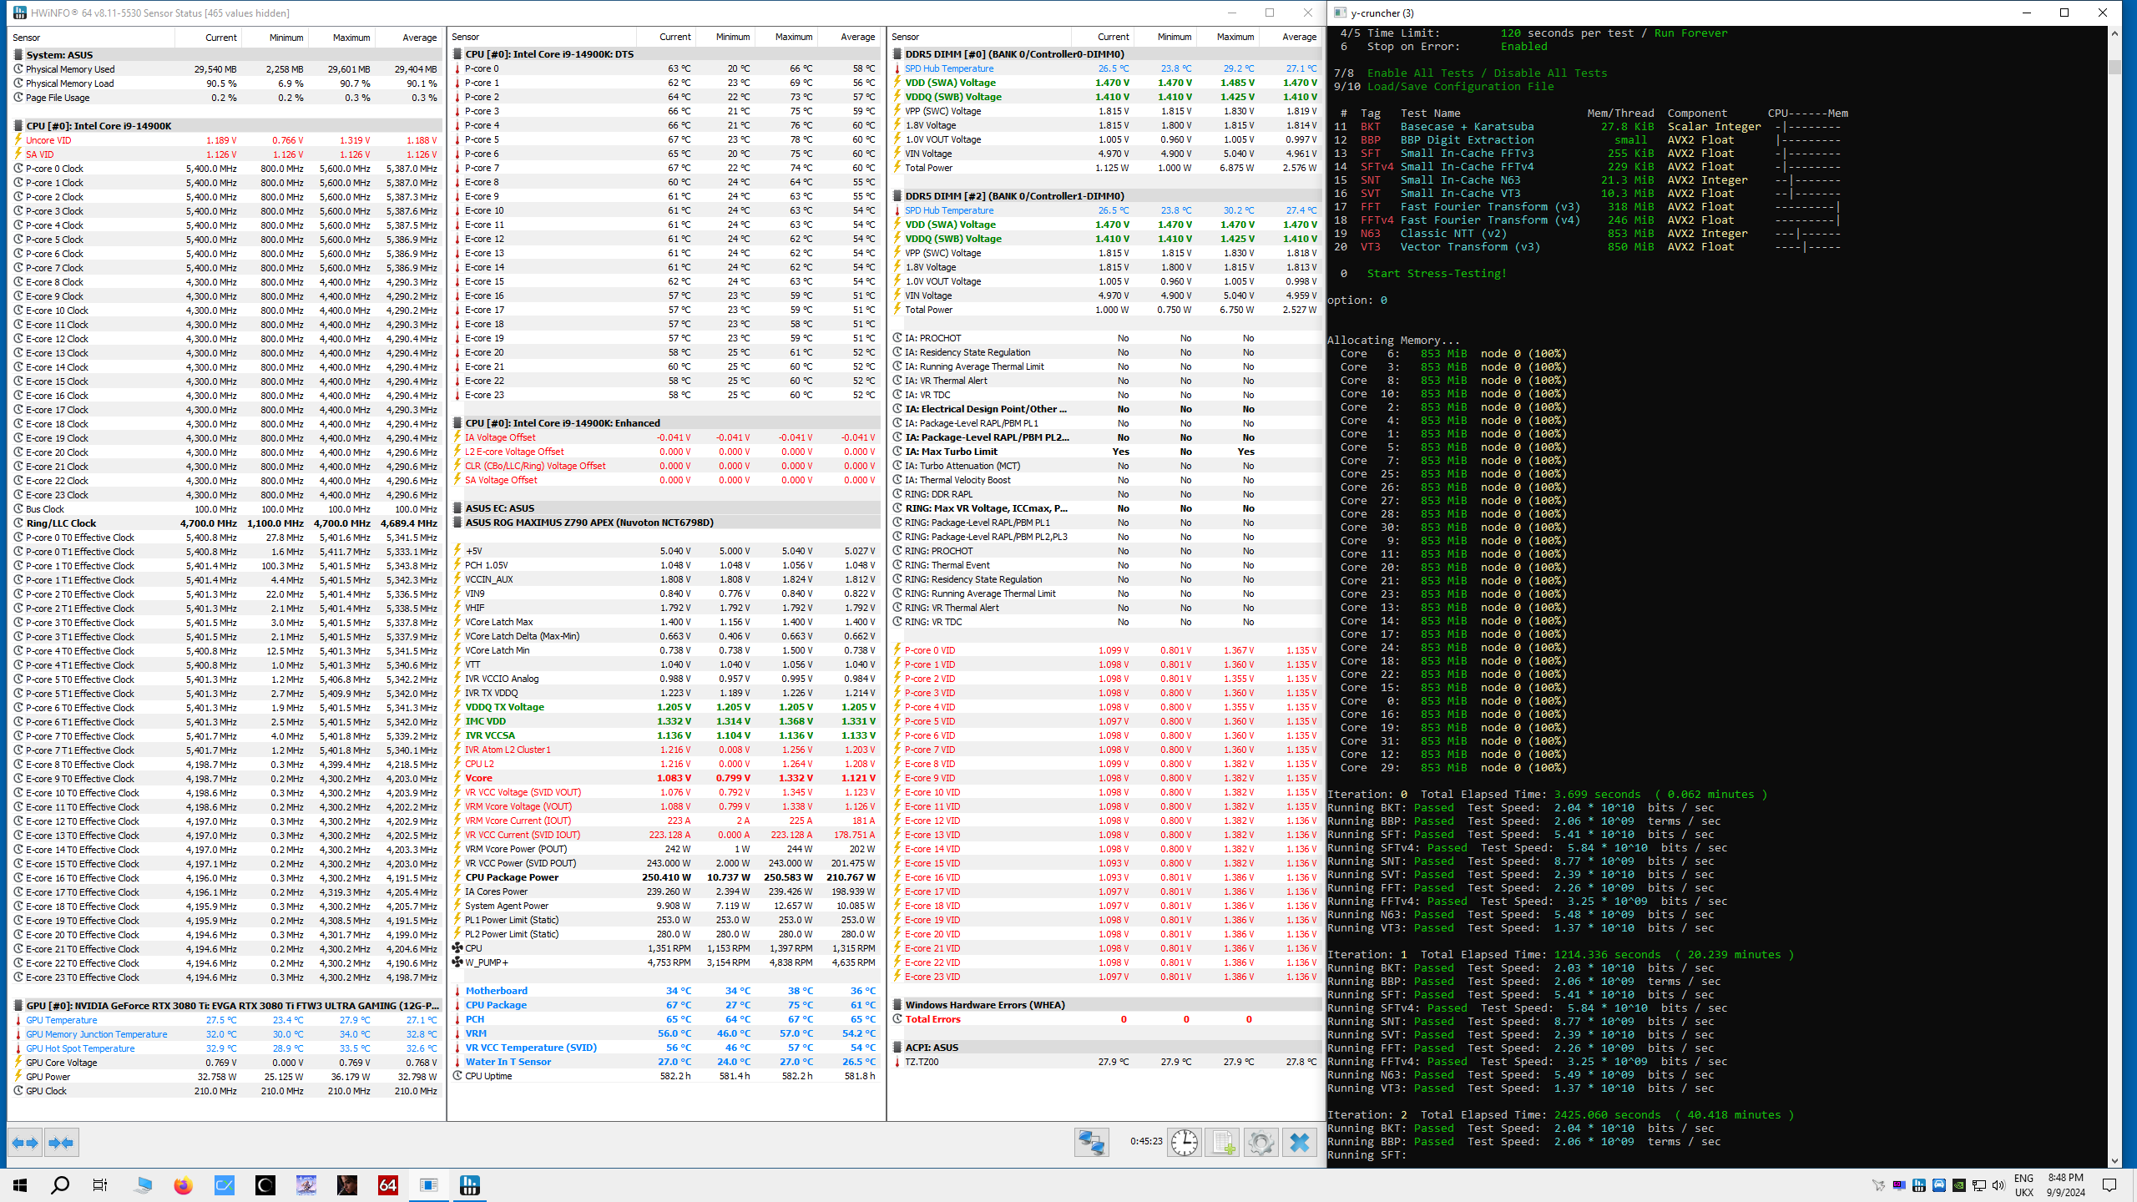
Task: Select the IMC VDD voltage row
Action: coord(666,721)
